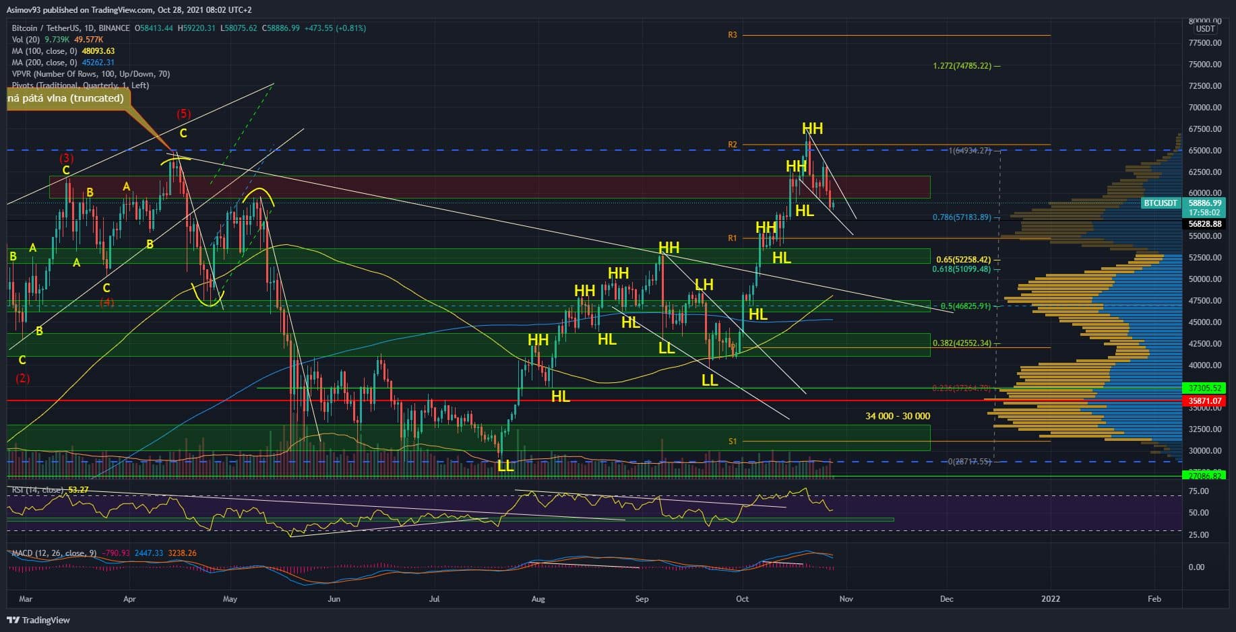The height and width of the screenshot is (632, 1236).
Task: Click the green 27086.82 price label
Action: 1204,476
